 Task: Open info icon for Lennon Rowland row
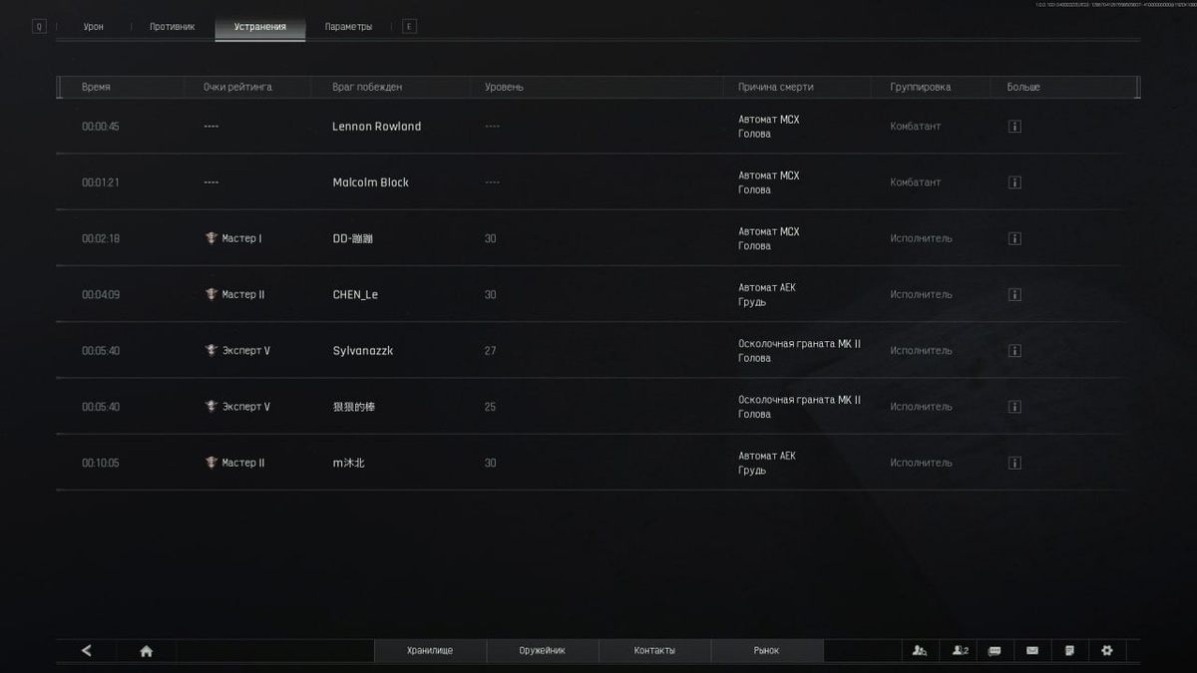[1014, 127]
